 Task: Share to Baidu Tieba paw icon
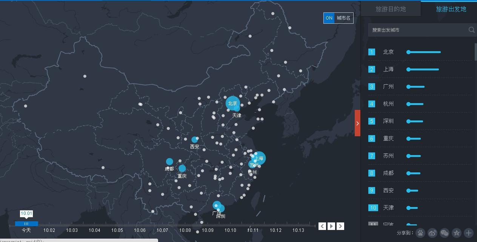click(x=420, y=233)
